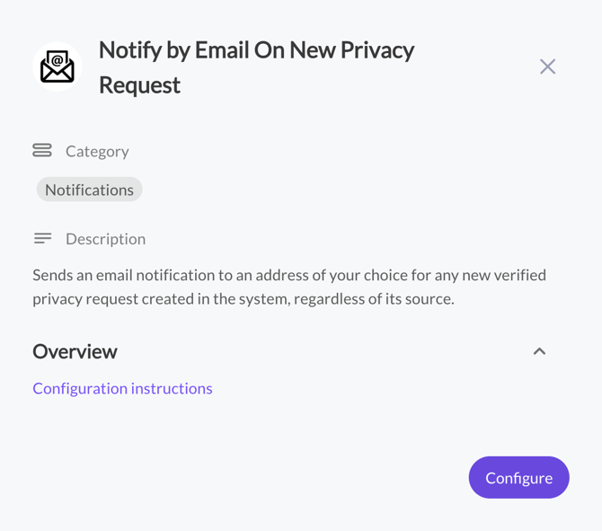The height and width of the screenshot is (531, 602).
Task: Click the @ symbol inside the envelope icon
Action: (58, 61)
